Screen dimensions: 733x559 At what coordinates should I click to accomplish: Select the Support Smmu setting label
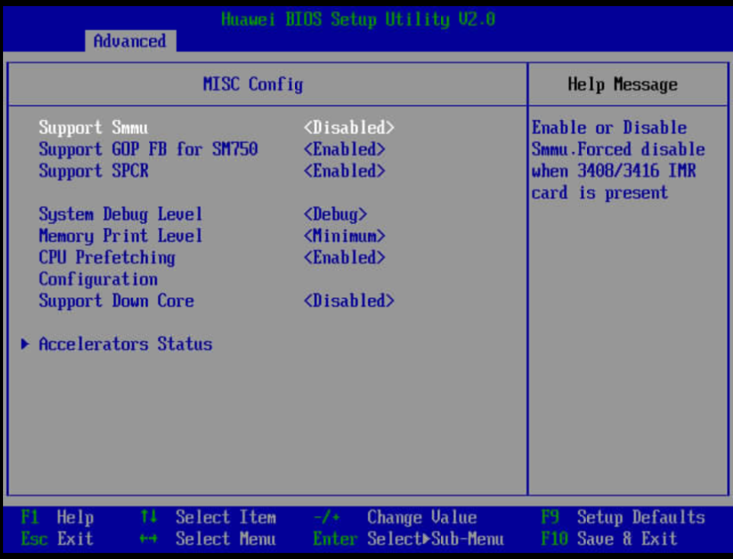pos(93,128)
